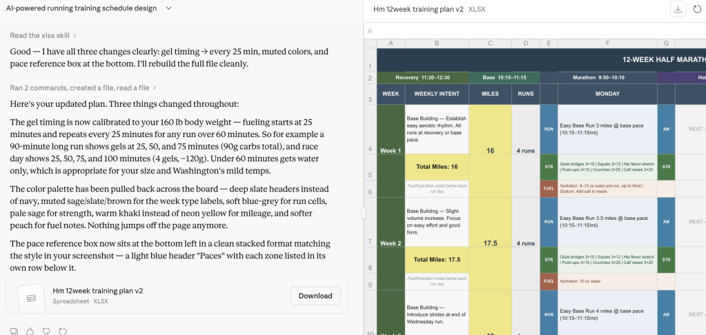This screenshot has width=706, height=335.
Task: Retry the response with regenerate icon
Action: point(63,331)
